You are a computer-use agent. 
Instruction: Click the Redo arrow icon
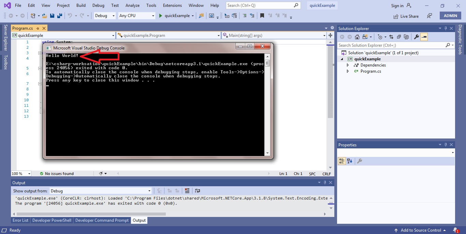(x=82, y=16)
